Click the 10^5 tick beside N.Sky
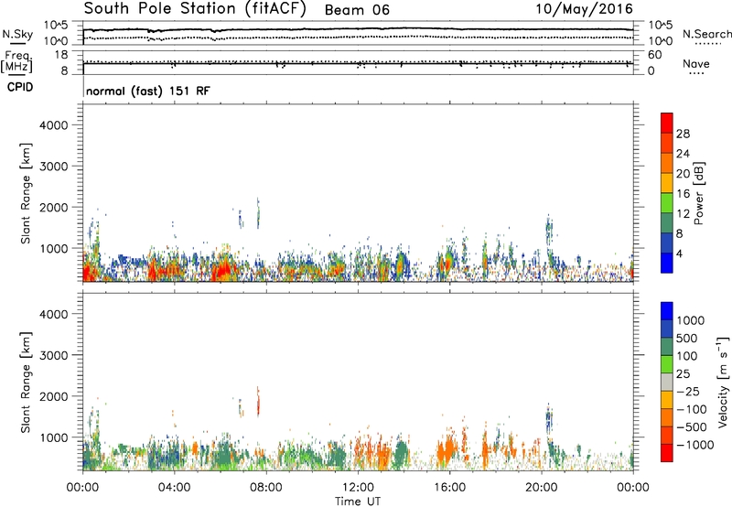The width and height of the screenshot is (732, 507). pyautogui.click(x=56, y=26)
